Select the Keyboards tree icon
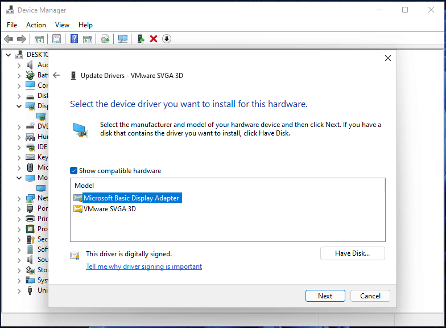Screen dimensions: 446x328 [30, 157]
